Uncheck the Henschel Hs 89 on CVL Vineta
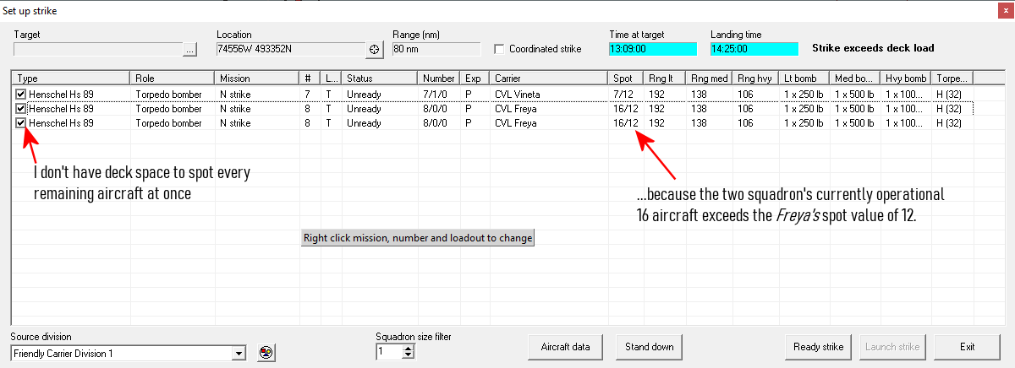Image resolution: width=1015 pixels, height=368 pixels. pyautogui.click(x=21, y=94)
